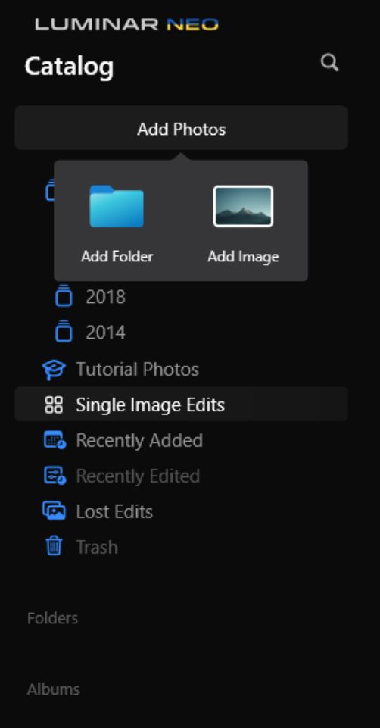Select the 2018 catalog entry
Image resolution: width=380 pixels, height=728 pixels.
click(105, 297)
